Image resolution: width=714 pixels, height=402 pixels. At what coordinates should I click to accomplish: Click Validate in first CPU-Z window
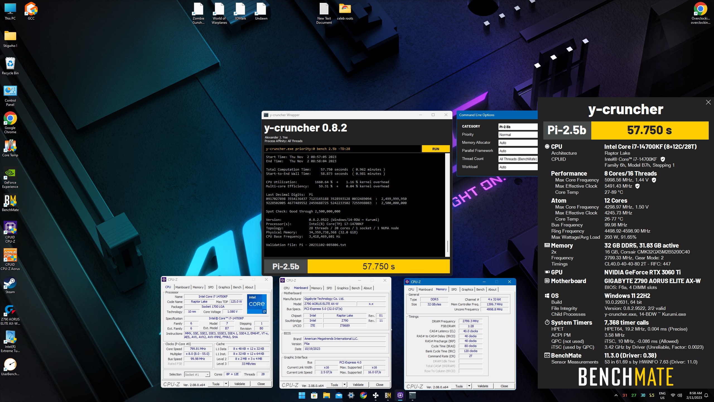pos(239,384)
